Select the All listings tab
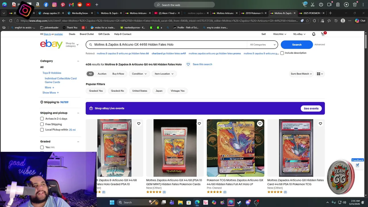Viewport: 368px width, 207px height. click(90, 74)
